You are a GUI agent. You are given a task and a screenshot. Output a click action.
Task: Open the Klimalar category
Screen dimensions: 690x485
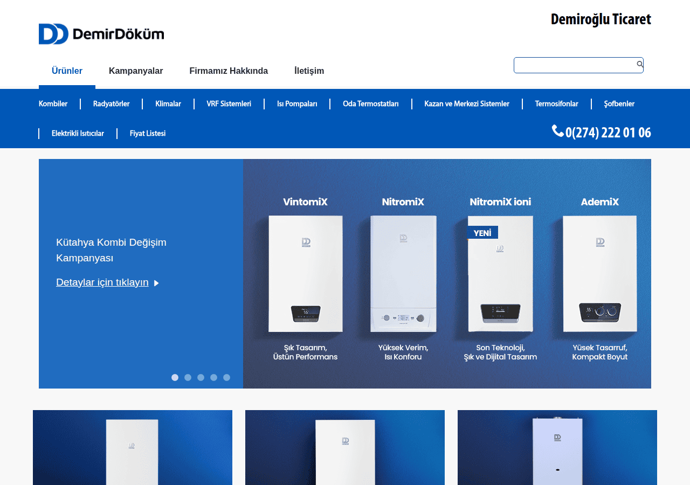(x=168, y=104)
